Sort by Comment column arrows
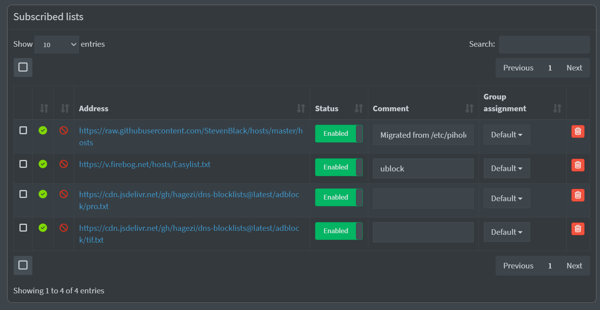This screenshot has width=600, height=310. 469,108
